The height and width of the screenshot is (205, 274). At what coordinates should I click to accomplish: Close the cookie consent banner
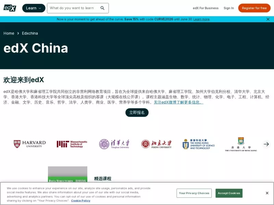pos(267,193)
